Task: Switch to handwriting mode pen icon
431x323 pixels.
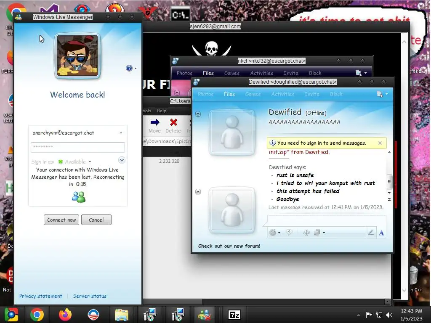Action: point(371,233)
